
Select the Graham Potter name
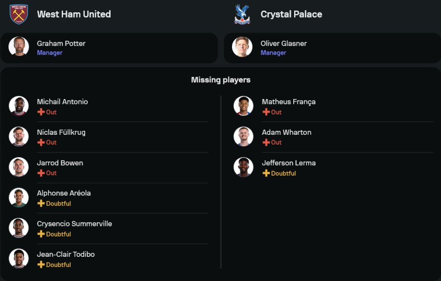click(61, 43)
